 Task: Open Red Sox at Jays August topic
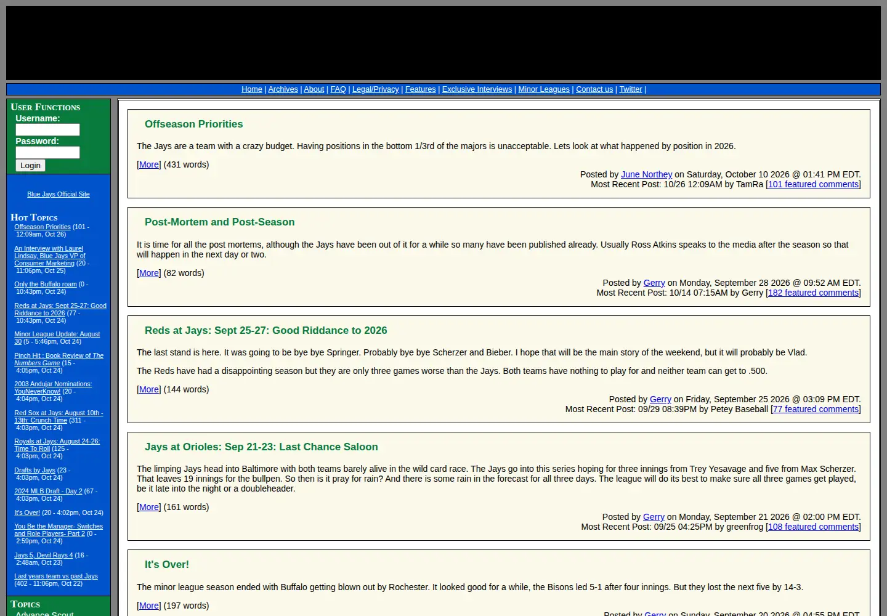[59, 416]
